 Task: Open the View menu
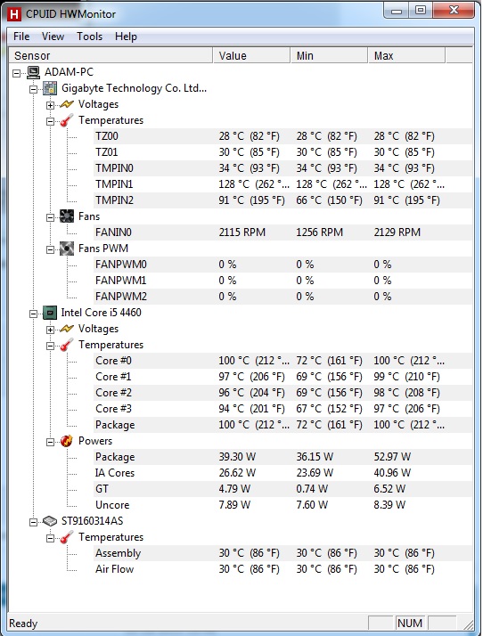[x=53, y=37]
